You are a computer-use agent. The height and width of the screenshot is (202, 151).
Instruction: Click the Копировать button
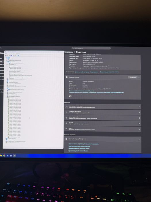[x=133, y=77]
